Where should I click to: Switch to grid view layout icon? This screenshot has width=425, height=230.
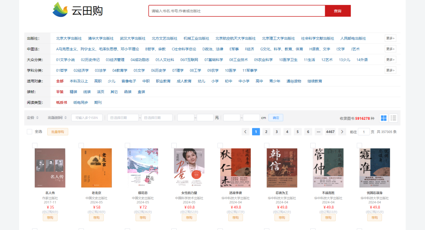click(384, 118)
